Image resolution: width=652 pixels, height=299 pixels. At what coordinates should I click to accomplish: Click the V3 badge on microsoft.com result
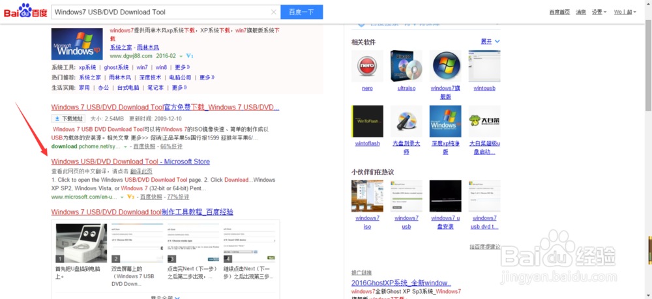131,197
